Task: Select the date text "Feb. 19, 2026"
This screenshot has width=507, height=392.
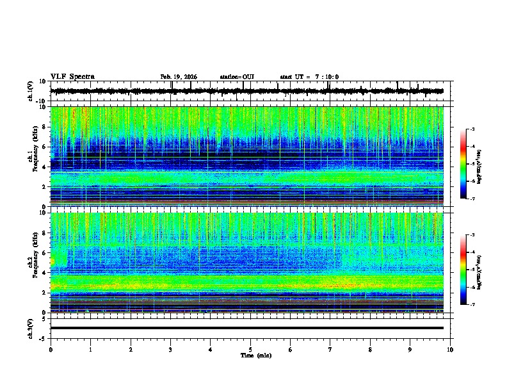Action: [x=179, y=77]
